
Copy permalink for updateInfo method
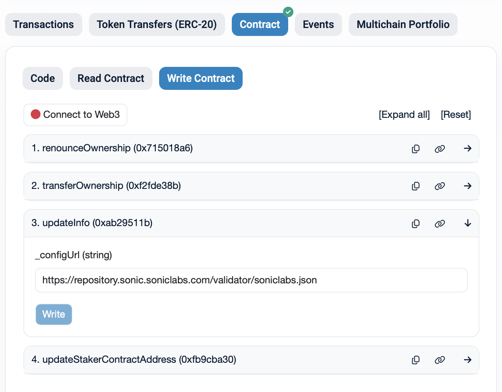coord(440,224)
